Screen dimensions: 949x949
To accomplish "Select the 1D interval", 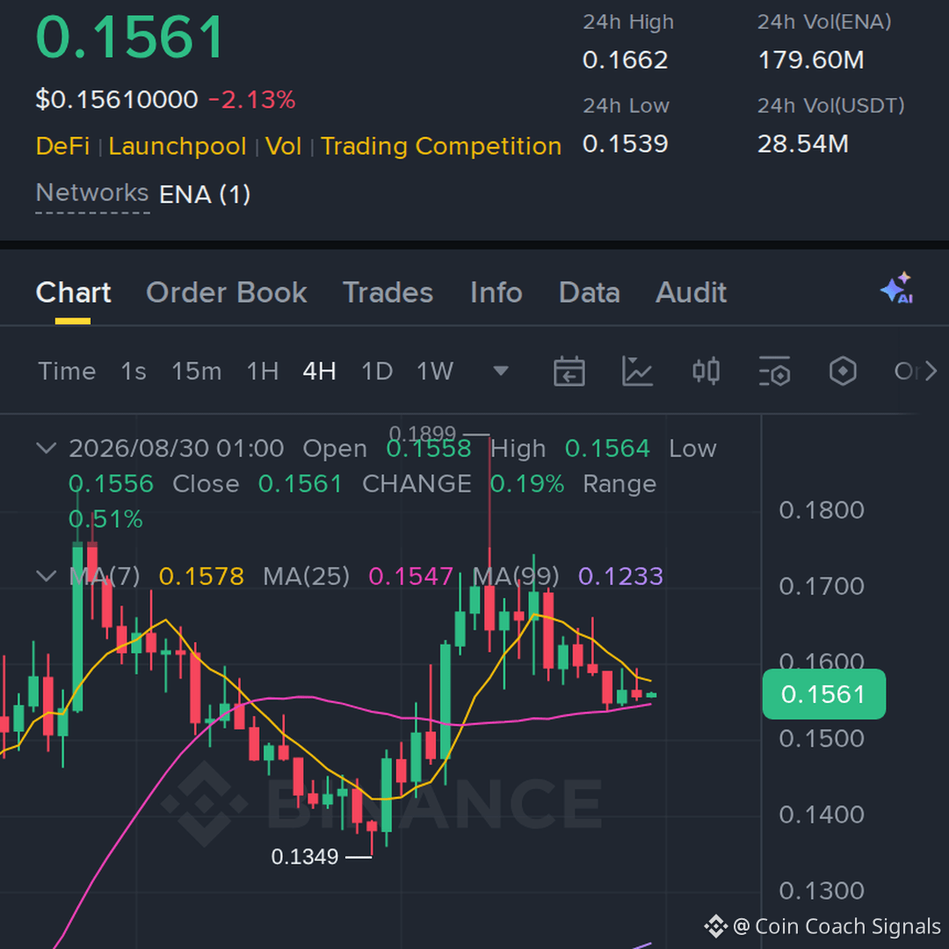I will 377,371.
